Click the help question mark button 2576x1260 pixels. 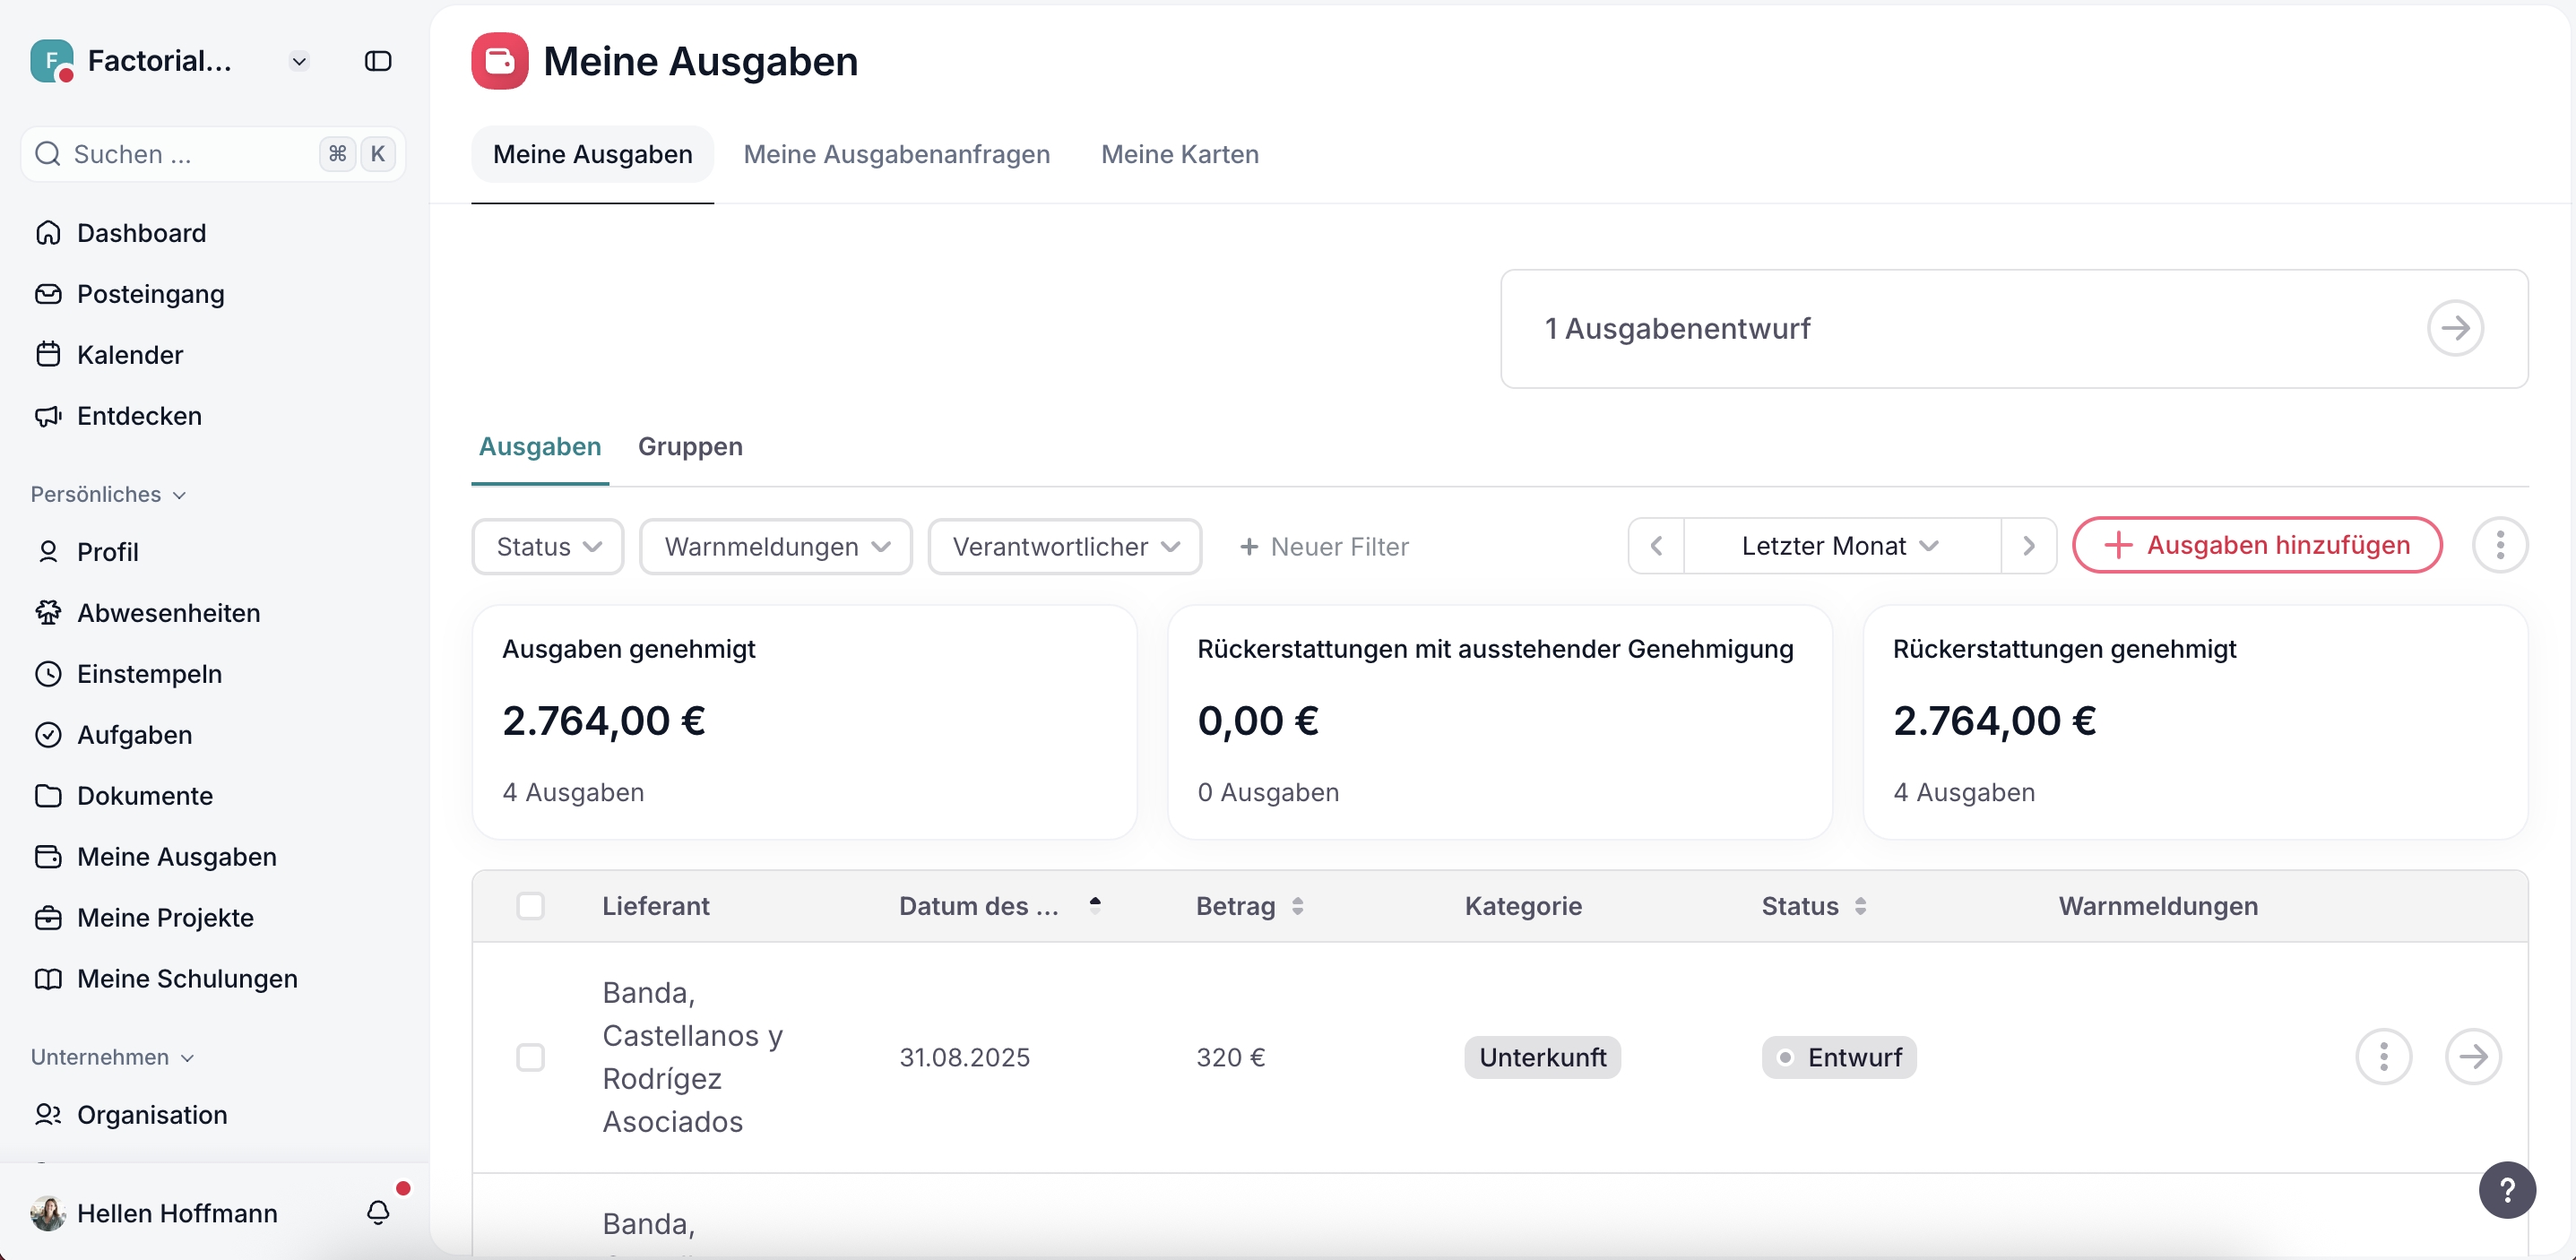2506,1189
